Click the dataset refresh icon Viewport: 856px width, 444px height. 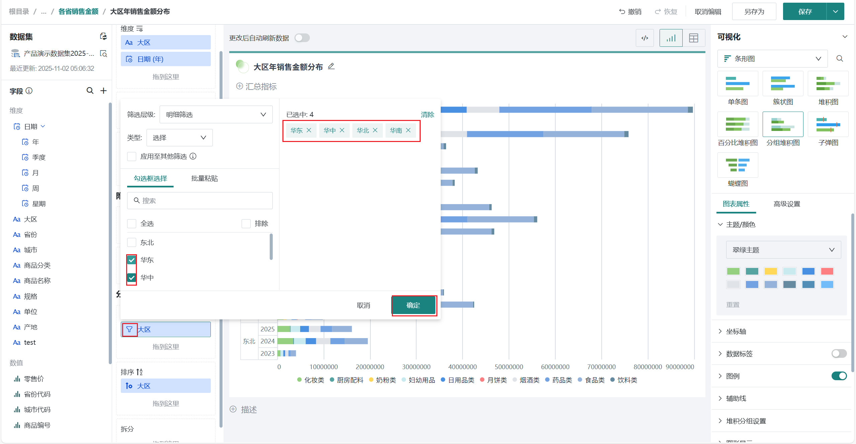pos(103,36)
